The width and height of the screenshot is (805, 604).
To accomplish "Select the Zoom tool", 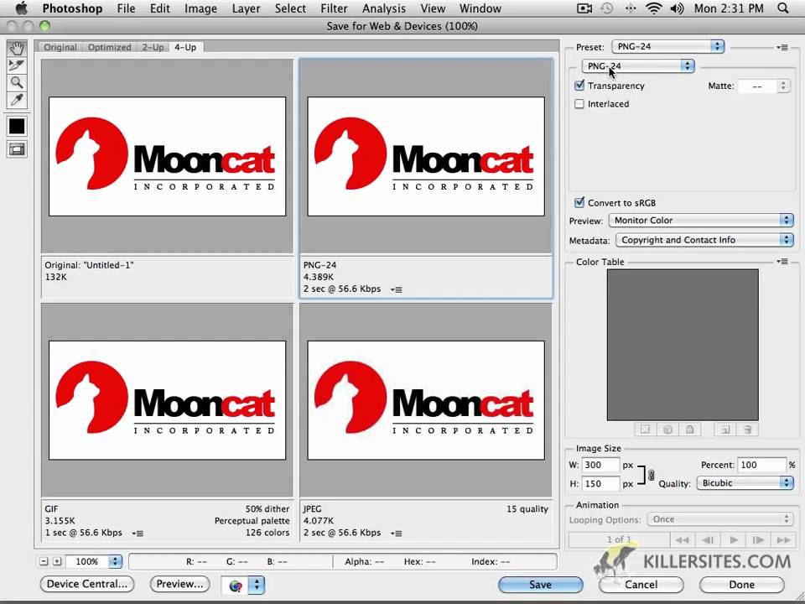I will pos(17,83).
